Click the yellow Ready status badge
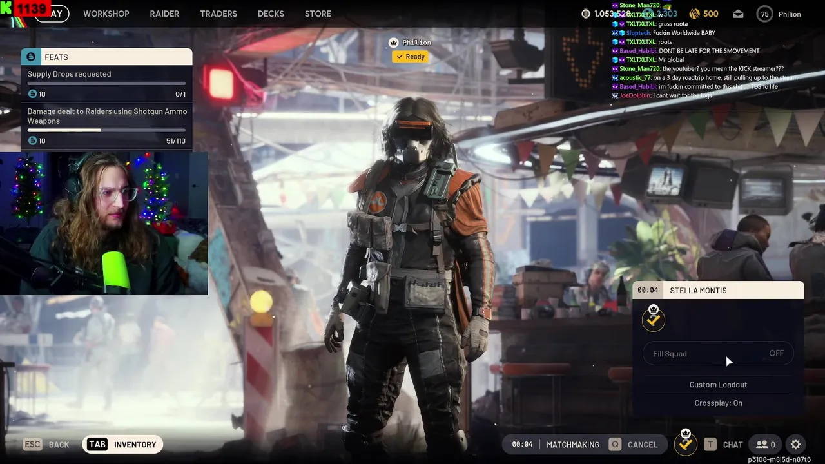Image resolution: width=825 pixels, height=464 pixels. [x=410, y=57]
